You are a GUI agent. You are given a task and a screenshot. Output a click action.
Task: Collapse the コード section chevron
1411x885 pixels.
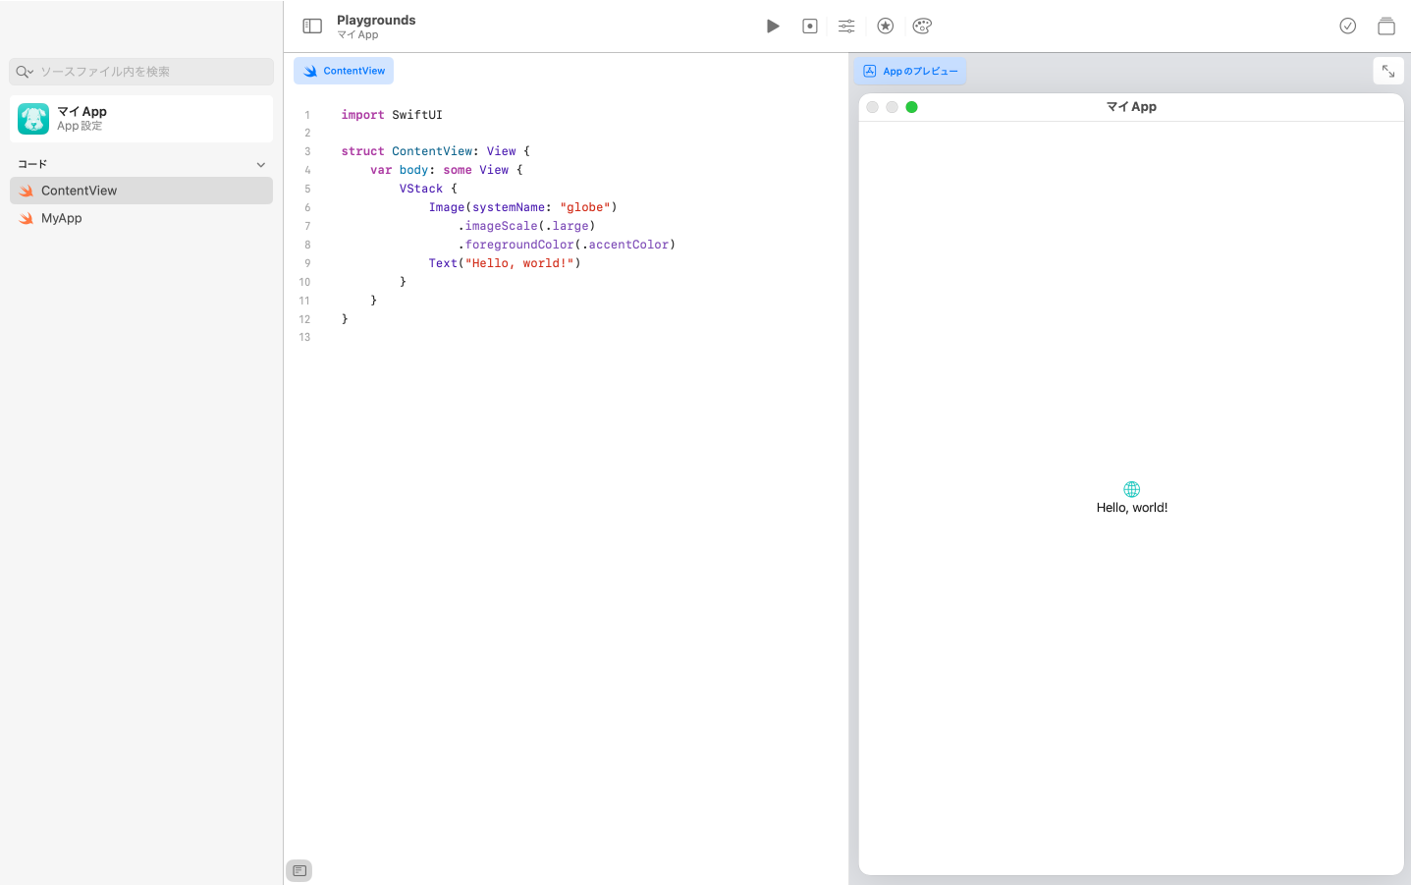[260, 164]
